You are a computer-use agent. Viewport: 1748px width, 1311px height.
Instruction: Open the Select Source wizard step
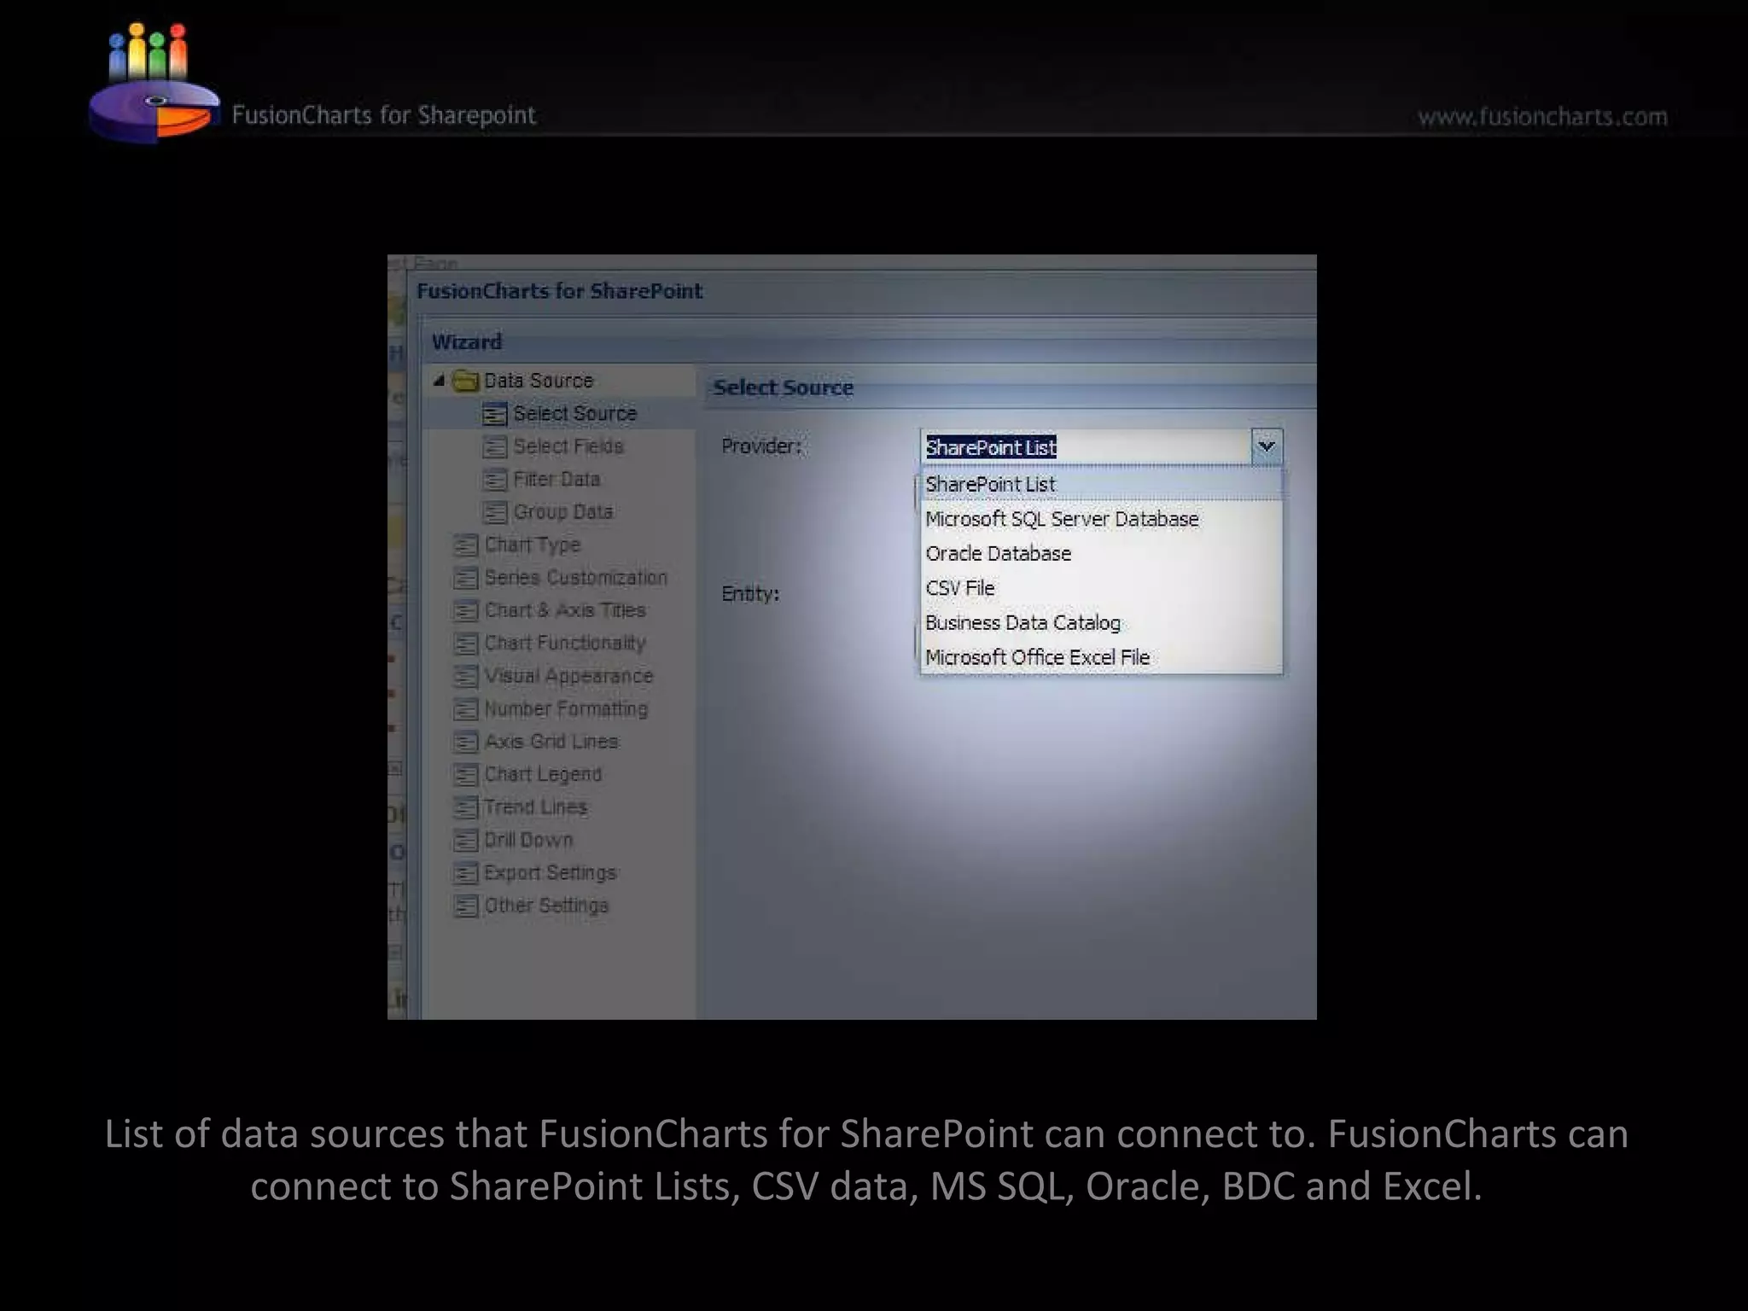(x=574, y=413)
